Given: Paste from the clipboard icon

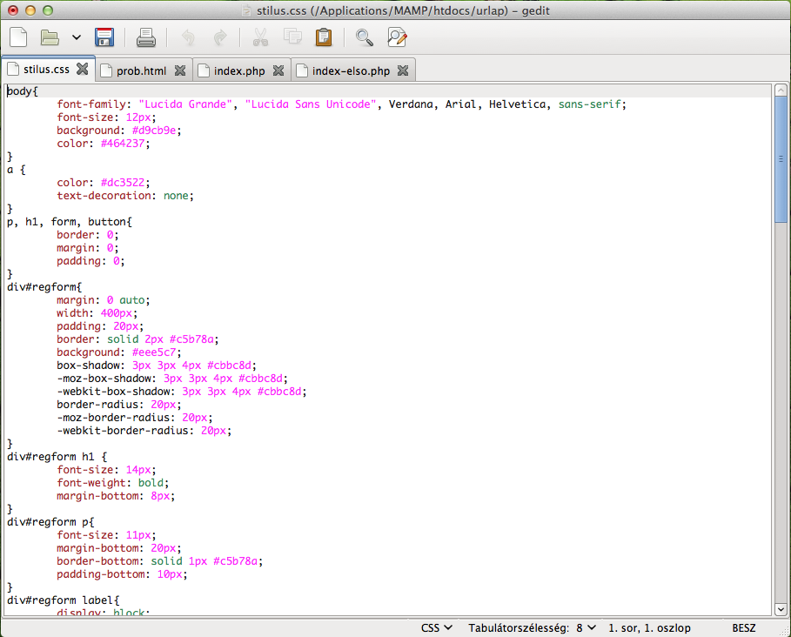Looking at the screenshot, I should (324, 37).
